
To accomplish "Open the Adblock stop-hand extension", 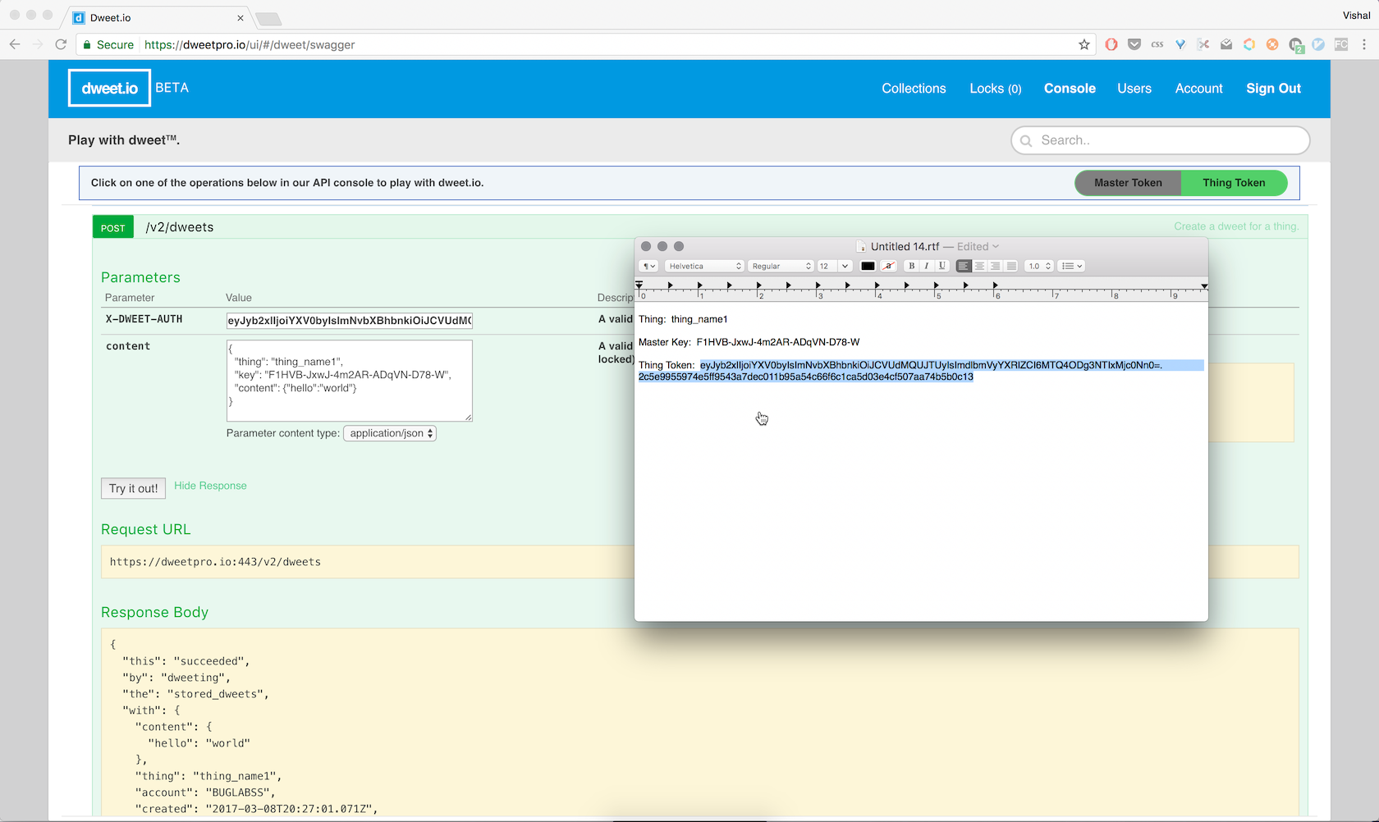I will pyautogui.click(x=1111, y=44).
